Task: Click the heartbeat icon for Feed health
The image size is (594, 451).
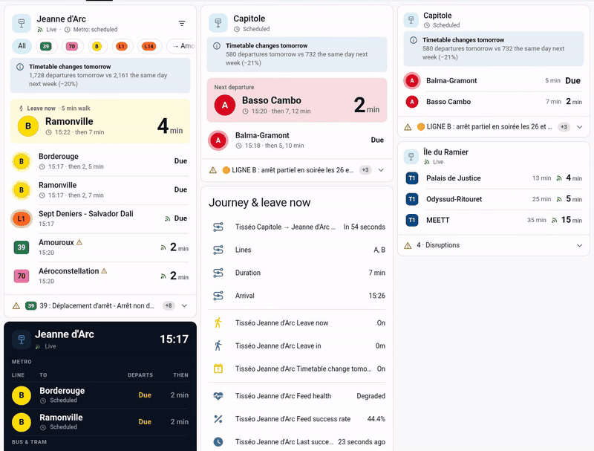Action: coord(218,396)
